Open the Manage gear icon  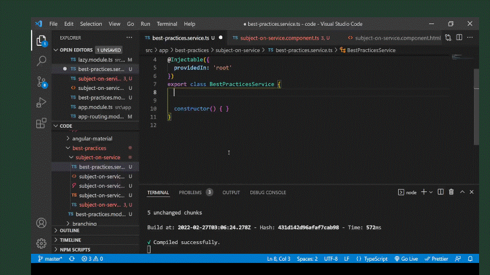click(41, 243)
